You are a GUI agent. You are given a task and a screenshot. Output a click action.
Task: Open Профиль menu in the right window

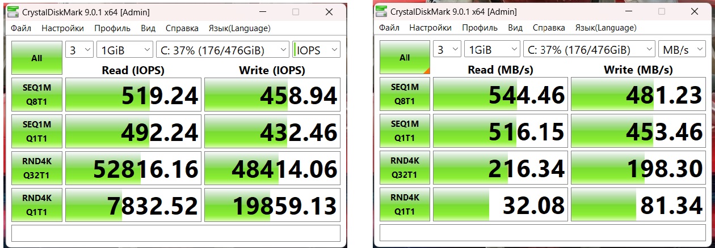[480, 27]
